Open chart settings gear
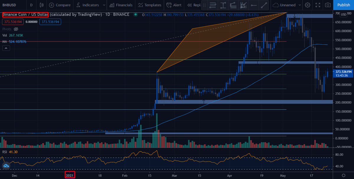This screenshot has width=354, height=179. [x=308, y=5]
